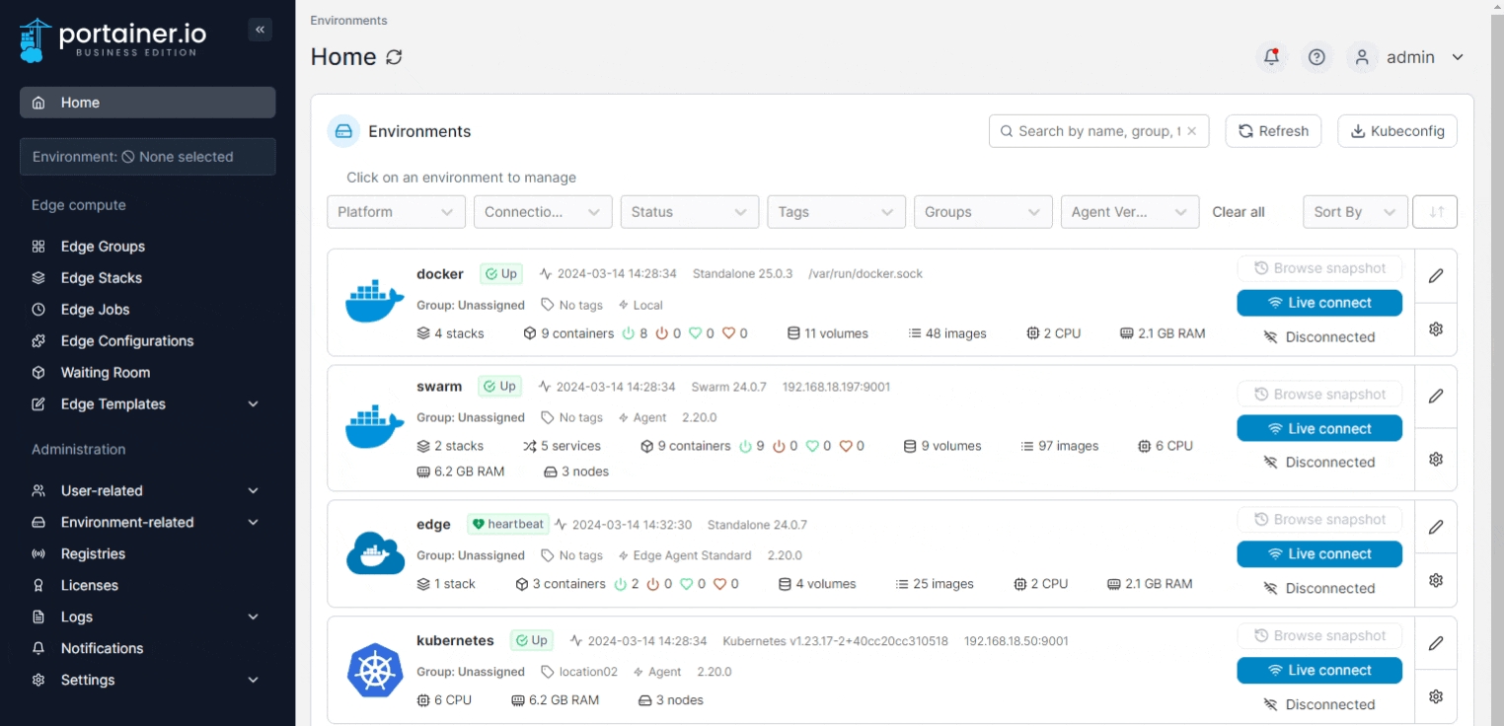Clear the search field with X

1191,131
